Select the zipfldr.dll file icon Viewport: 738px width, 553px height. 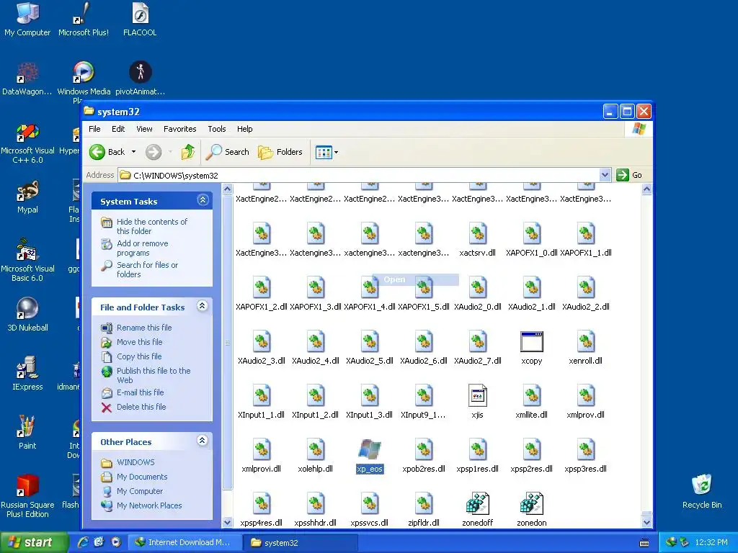point(424,503)
